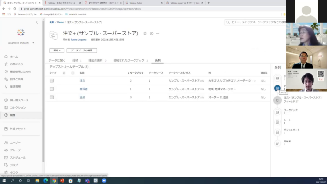Viewport: 327px width, 184px height.
Task: Collapse the left navigation sidebar
Action: [37, 22]
